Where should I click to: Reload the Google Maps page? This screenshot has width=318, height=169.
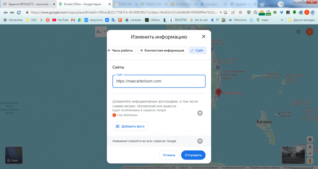(x=19, y=12)
